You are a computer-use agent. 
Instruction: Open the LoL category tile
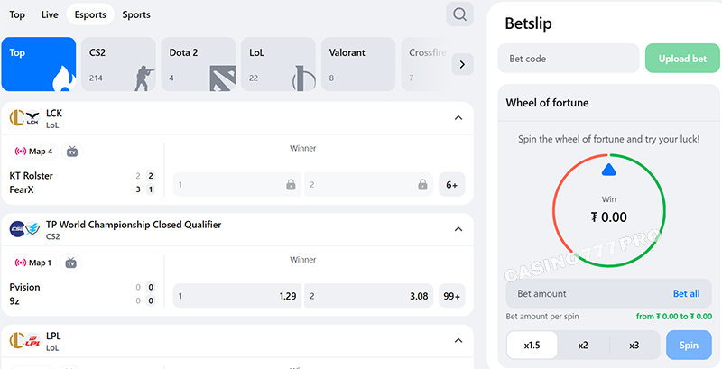pos(278,64)
